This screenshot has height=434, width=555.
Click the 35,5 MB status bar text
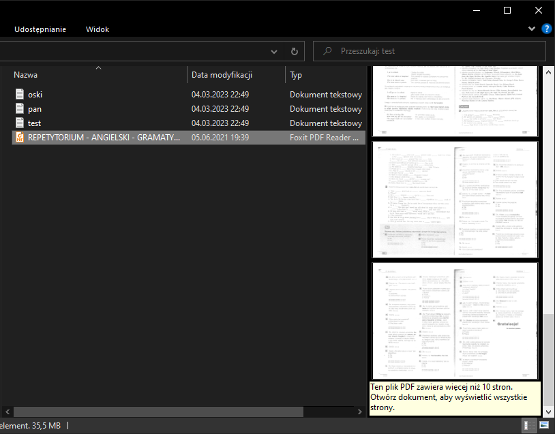(x=46, y=426)
